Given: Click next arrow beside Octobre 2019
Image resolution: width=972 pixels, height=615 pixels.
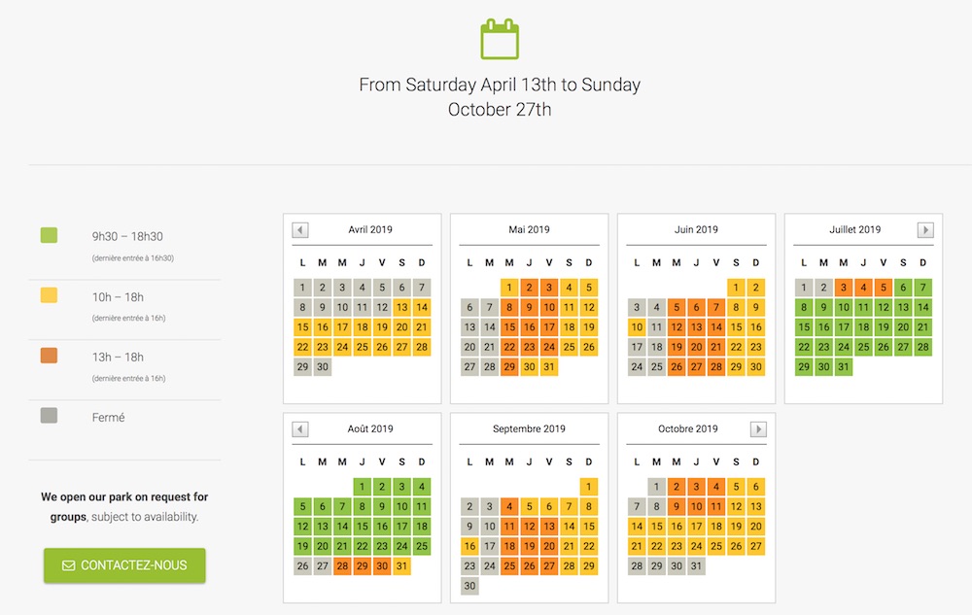Looking at the screenshot, I should pos(758,429).
